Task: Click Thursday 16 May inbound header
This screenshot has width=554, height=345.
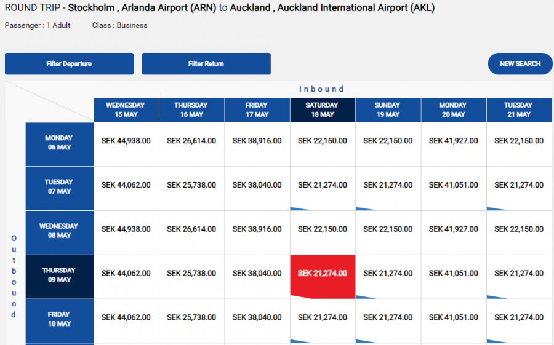Action: point(191,110)
